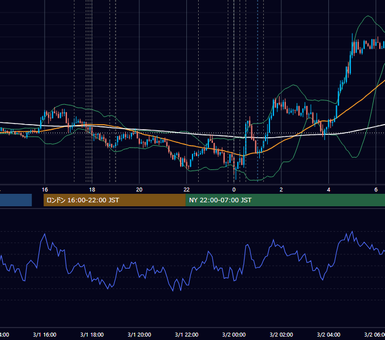Click the 3/1 20:00 time label
This screenshot has height=340, width=385.
point(139,334)
